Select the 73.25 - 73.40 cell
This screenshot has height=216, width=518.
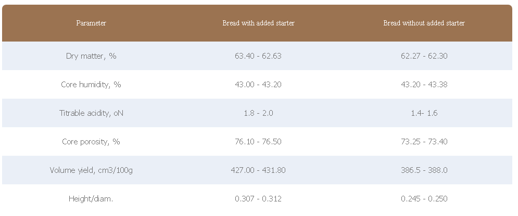pyautogui.click(x=424, y=142)
